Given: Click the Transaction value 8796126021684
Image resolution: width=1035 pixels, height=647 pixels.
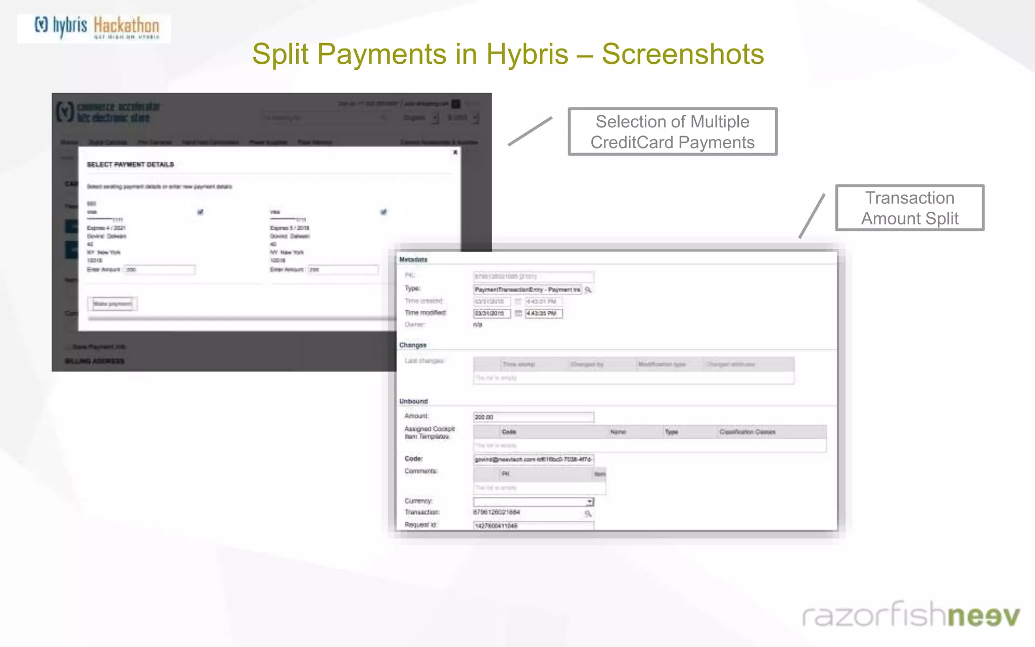Looking at the screenshot, I should coord(497,513).
